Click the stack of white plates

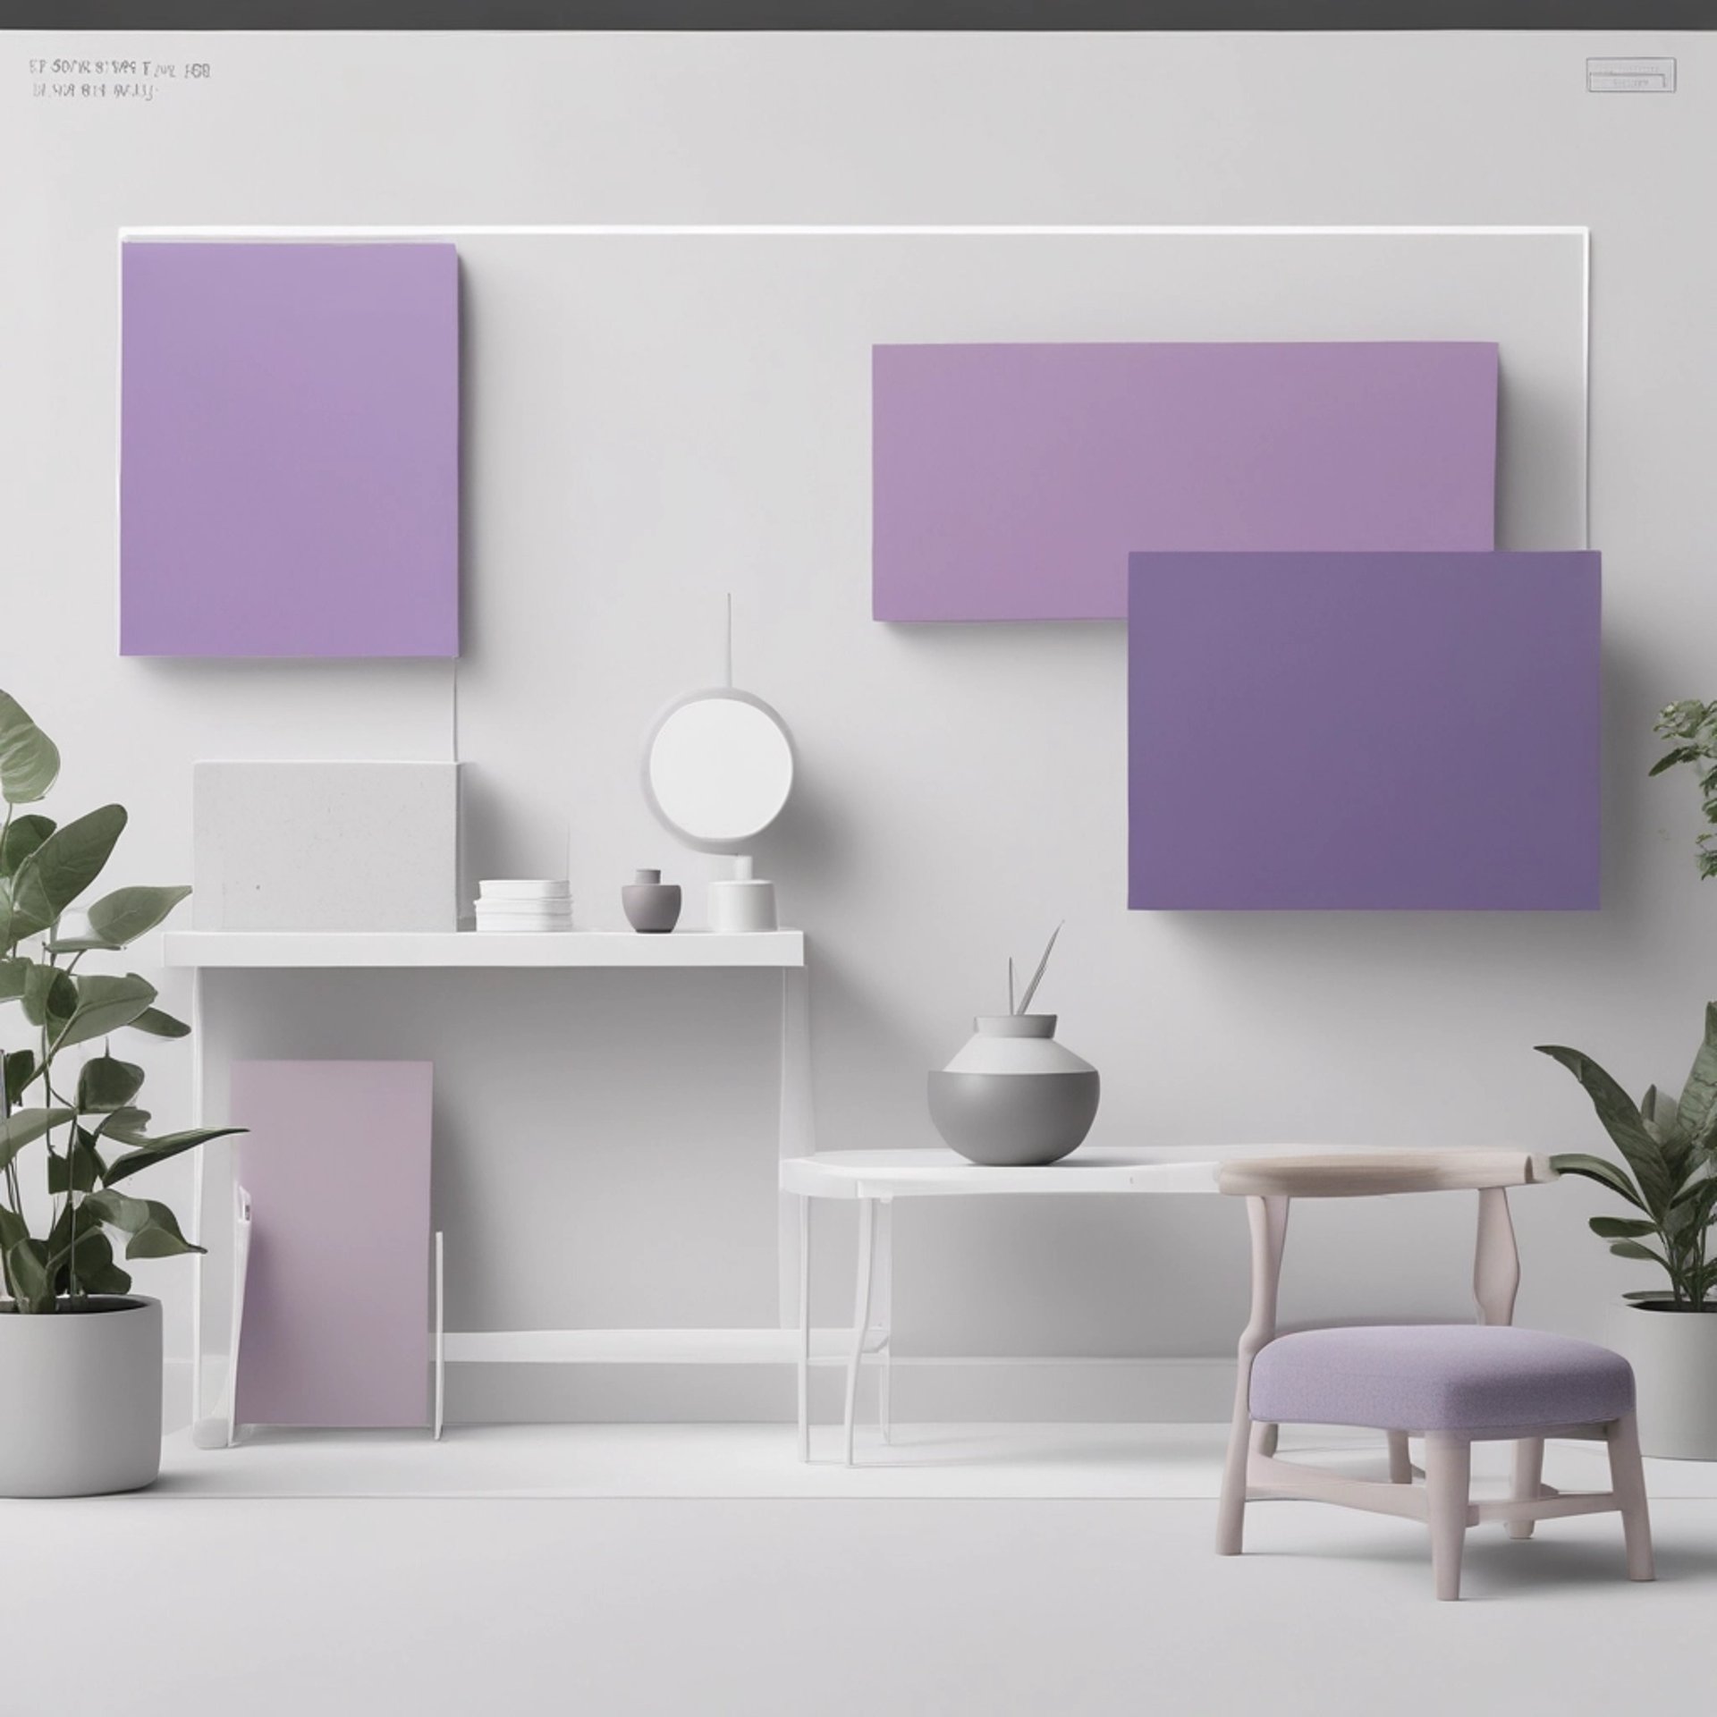click(x=522, y=905)
